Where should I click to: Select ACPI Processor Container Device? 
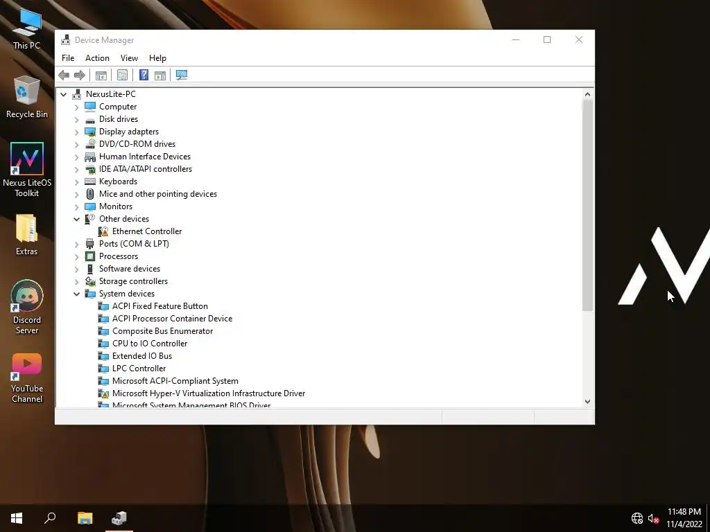pyautogui.click(x=172, y=319)
